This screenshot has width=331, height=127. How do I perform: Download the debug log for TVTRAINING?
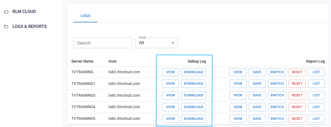click(194, 72)
